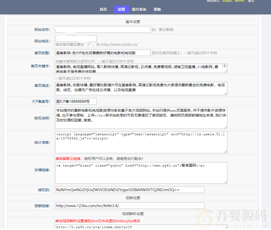The width and height of the screenshot is (271, 230).
Task: Click into the 首页标题 text field
Action: (x=103, y=53)
